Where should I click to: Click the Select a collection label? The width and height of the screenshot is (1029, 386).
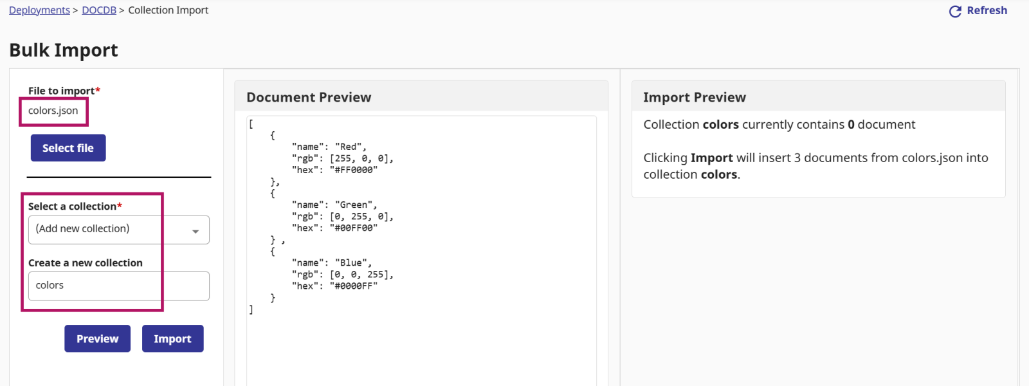coord(72,207)
